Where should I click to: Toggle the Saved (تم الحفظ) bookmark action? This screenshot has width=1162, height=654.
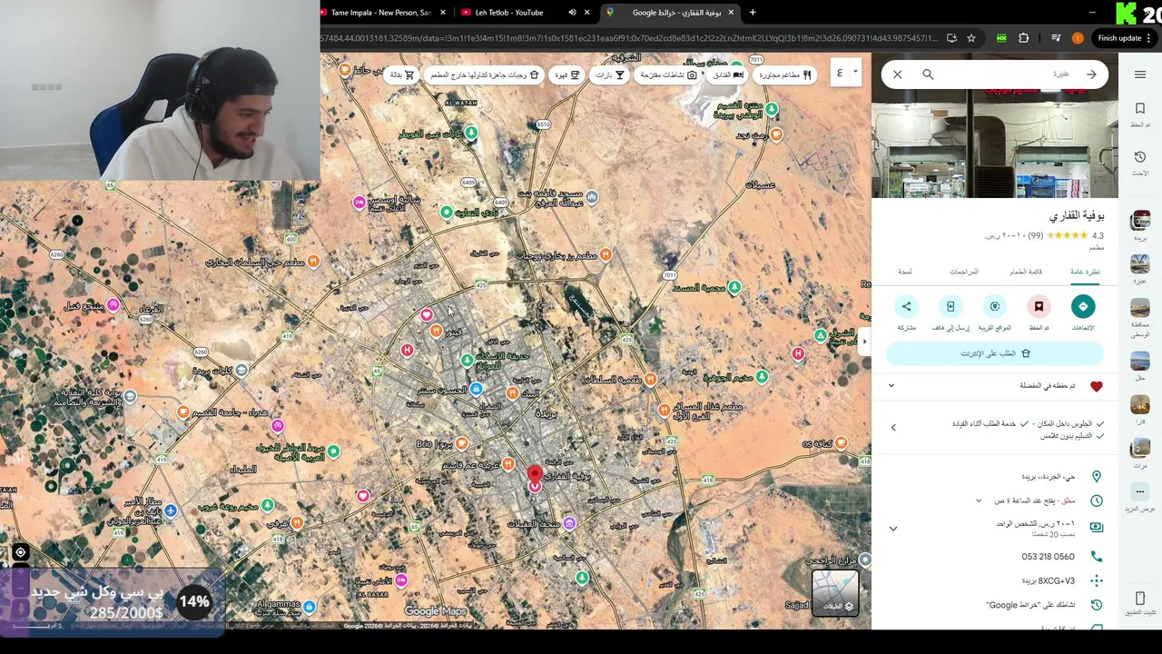[1039, 306]
